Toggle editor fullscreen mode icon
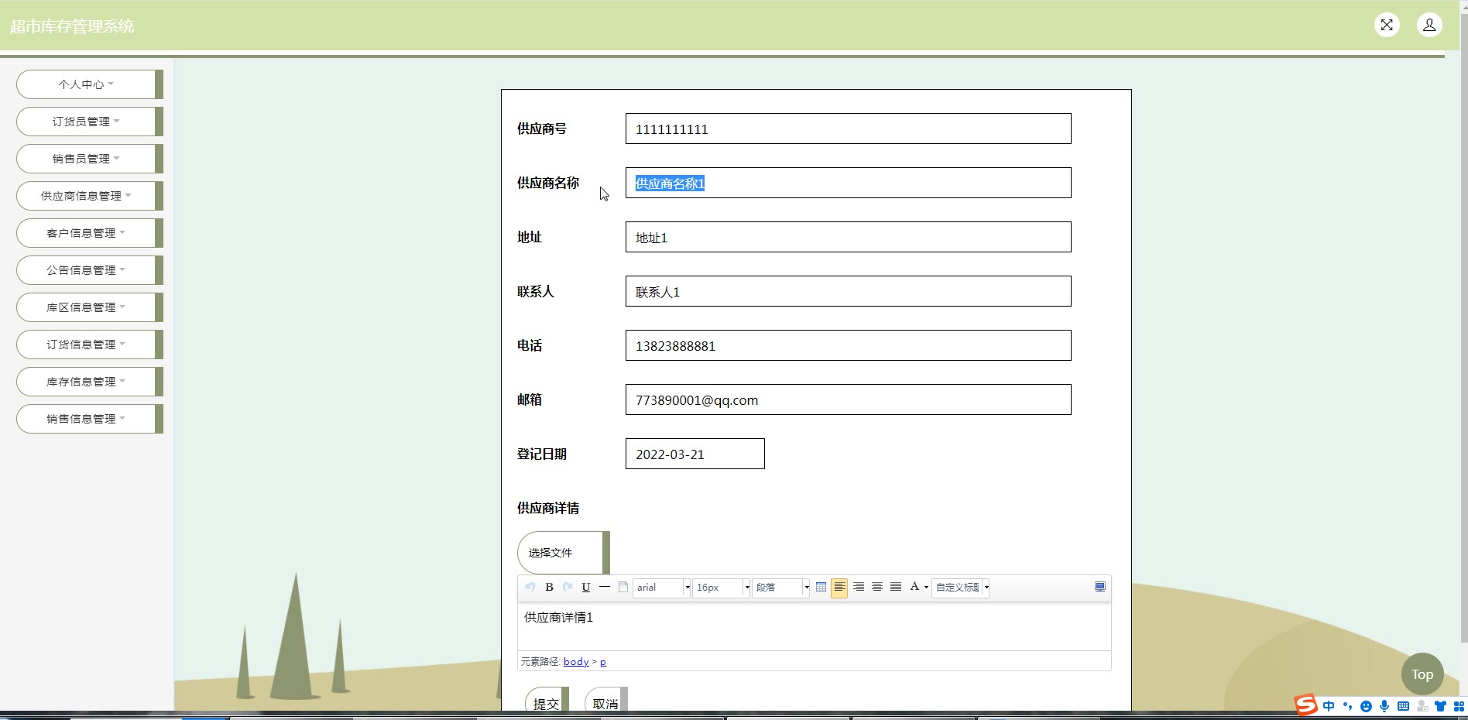 [1099, 587]
